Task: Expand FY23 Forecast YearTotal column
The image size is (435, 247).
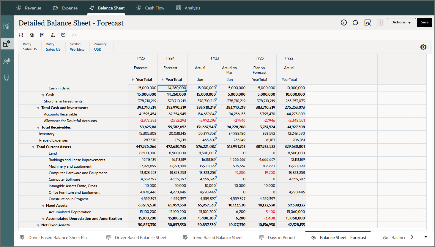Action: 133,80
